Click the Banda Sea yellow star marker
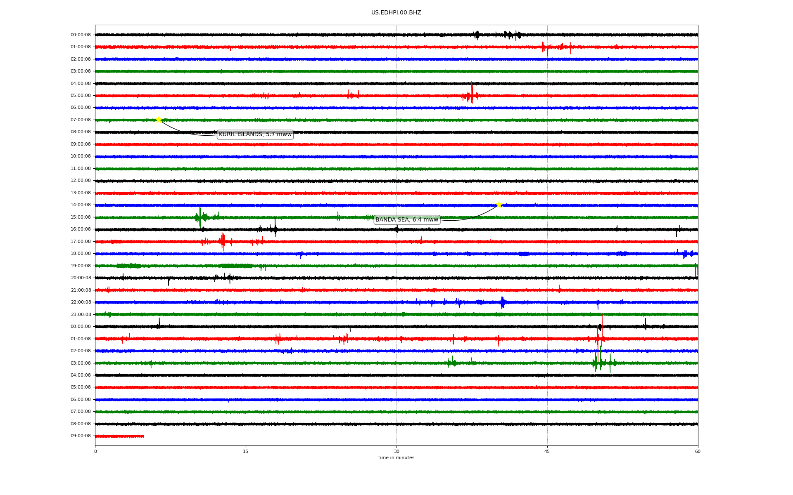 499,205
